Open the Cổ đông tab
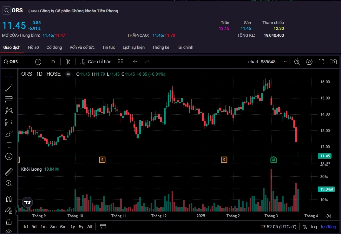The width and height of the screenshot is (341, 234). point(54,47)
